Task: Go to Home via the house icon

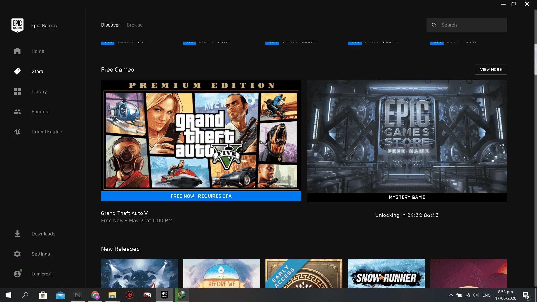Action: (x=17, y=51)
